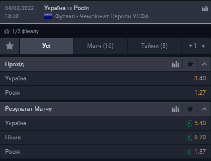Image resolution: width=211 pixels, height=161 pixels.
Task: Pick Україна match result odds 5.40
Action: point(200,123)
